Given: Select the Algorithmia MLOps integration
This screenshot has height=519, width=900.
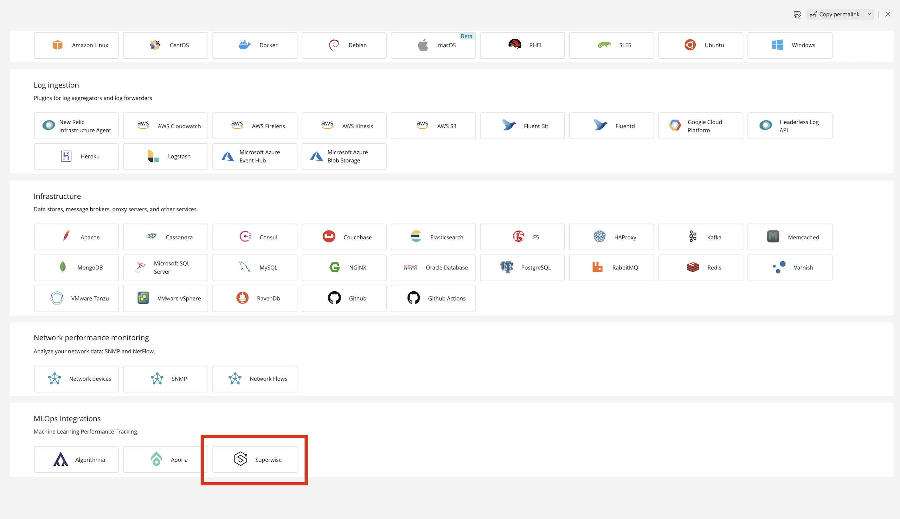Looking at the screenshot, I should (x=76, y=459).
